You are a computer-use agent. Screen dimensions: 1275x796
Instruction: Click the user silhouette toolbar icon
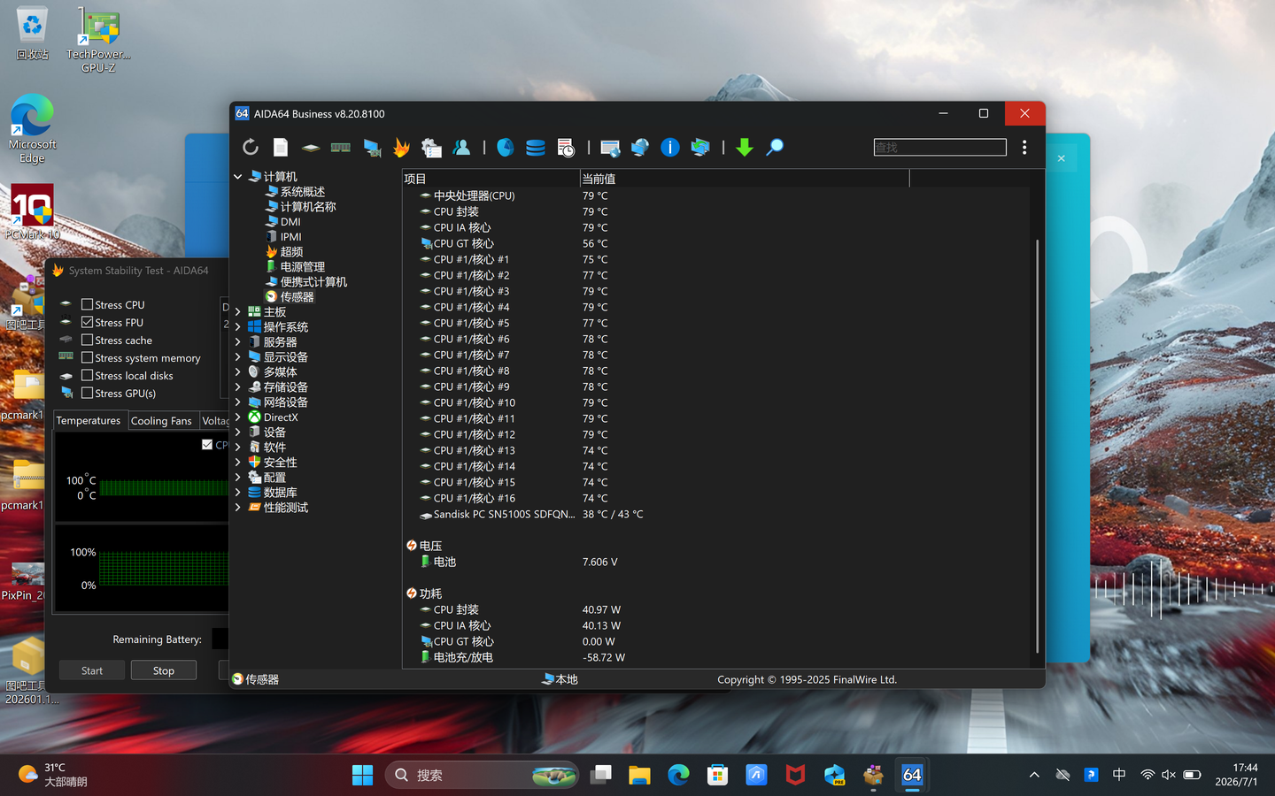point(461,148)
